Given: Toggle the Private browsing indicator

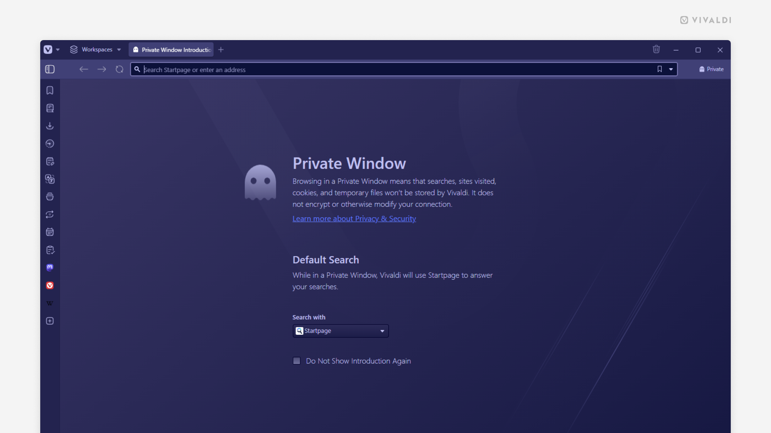Looking at the screenshot, I should [712, 69].
